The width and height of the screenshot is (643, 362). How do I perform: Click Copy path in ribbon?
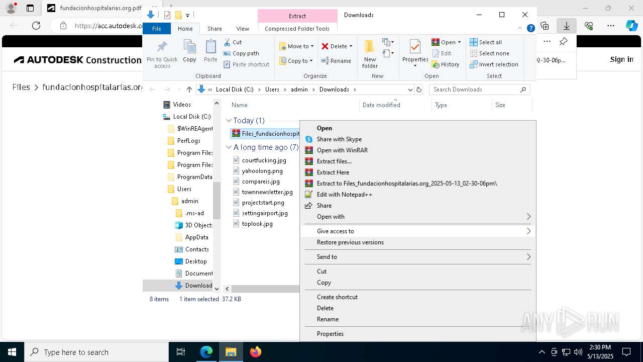pos(241,53)
